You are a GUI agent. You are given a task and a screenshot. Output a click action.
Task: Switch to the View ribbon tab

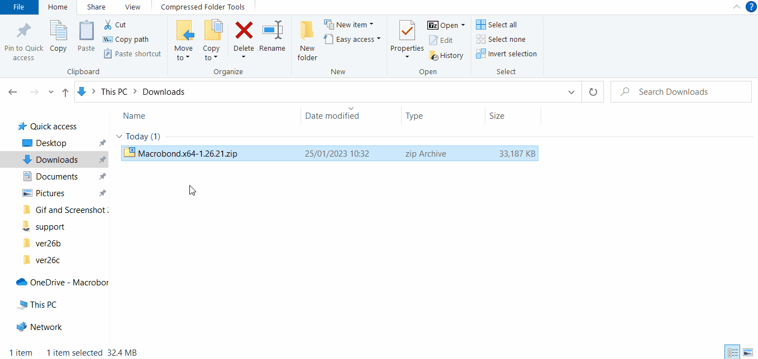(133, 7)
